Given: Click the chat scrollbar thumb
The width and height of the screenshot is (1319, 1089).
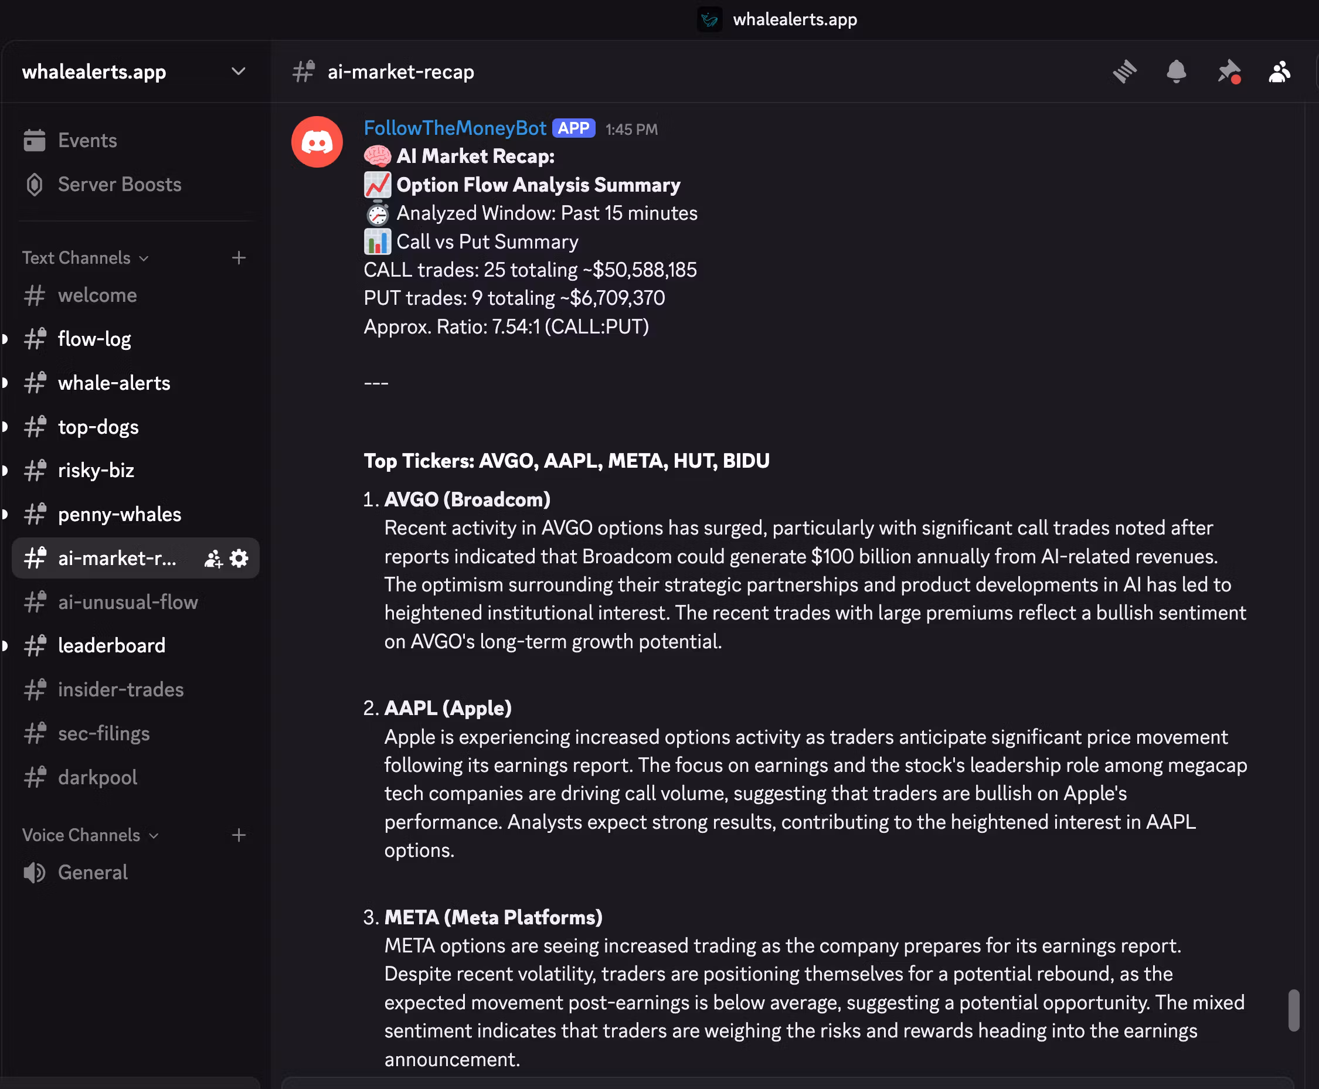Looking at the screenshot, I should [1293, 1010].
